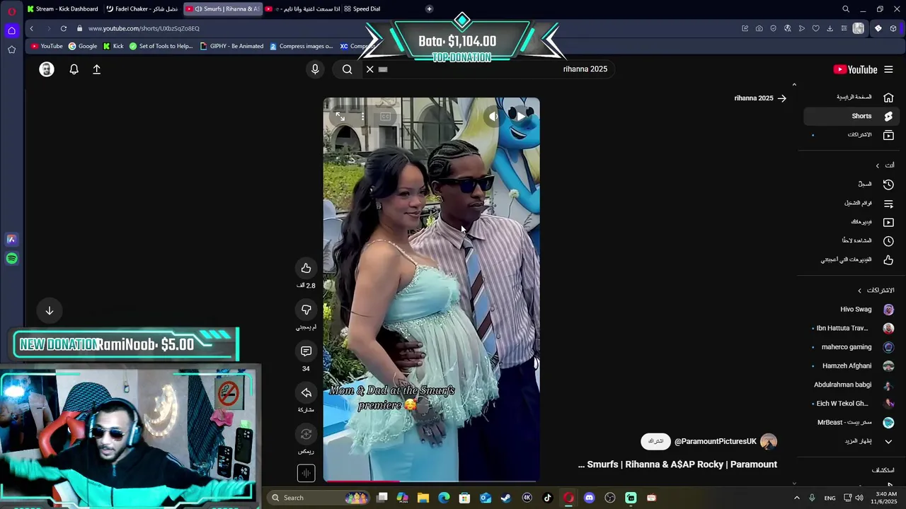Open Opera translate page icon
This screenshot has height=509, width=906.
(x=787, y=28)
